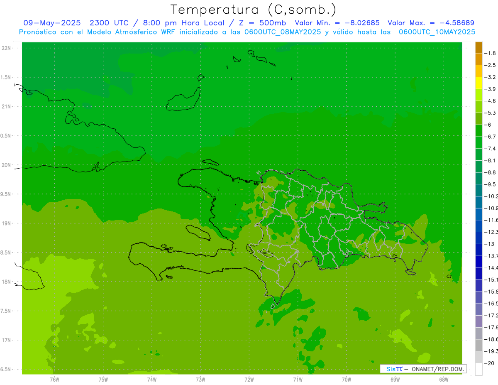The image size is (498, 385).
Task: Click the 71W longitude axis label
Action: (298, 380)
